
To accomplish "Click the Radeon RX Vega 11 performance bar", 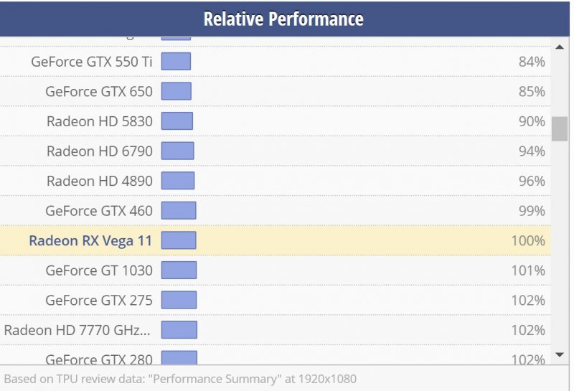I will [179, 240].
